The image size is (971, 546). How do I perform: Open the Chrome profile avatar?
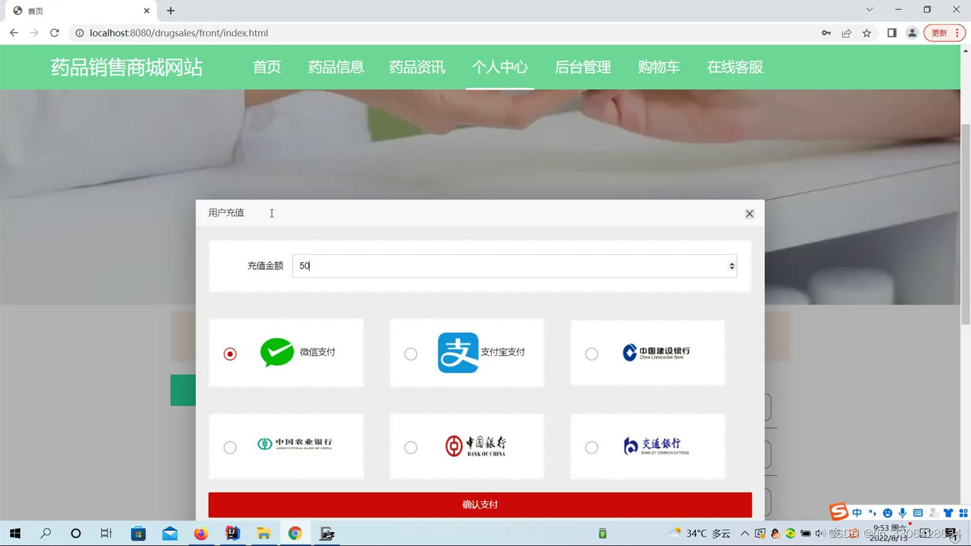pos(912,33)
